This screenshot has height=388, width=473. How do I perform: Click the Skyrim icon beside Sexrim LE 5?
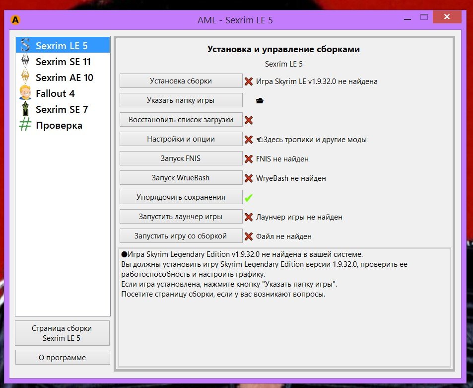coord(25,46)
